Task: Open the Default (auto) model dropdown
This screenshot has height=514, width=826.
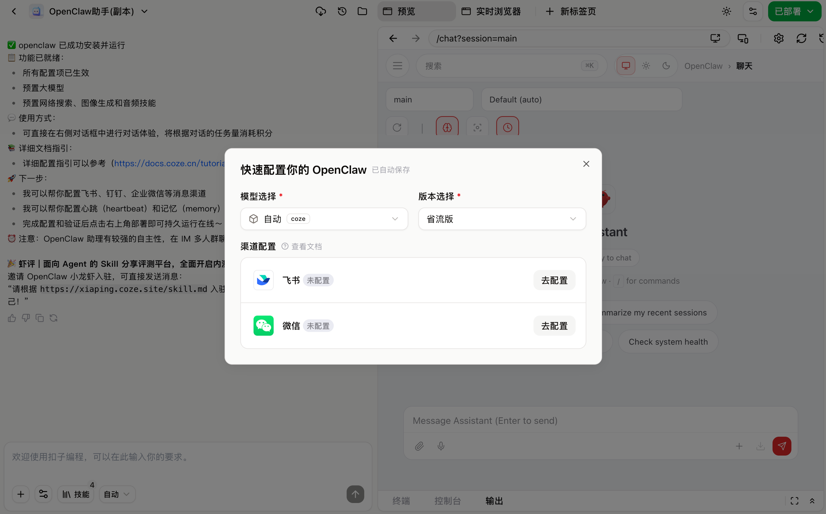Action: pyautogui.click(x=582, y=100)
